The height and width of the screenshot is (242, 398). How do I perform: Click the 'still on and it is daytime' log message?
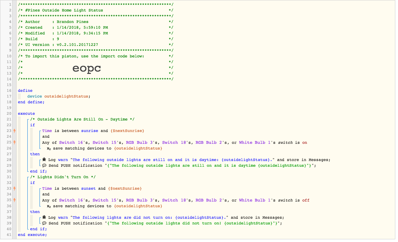click(x=173, y=160)
